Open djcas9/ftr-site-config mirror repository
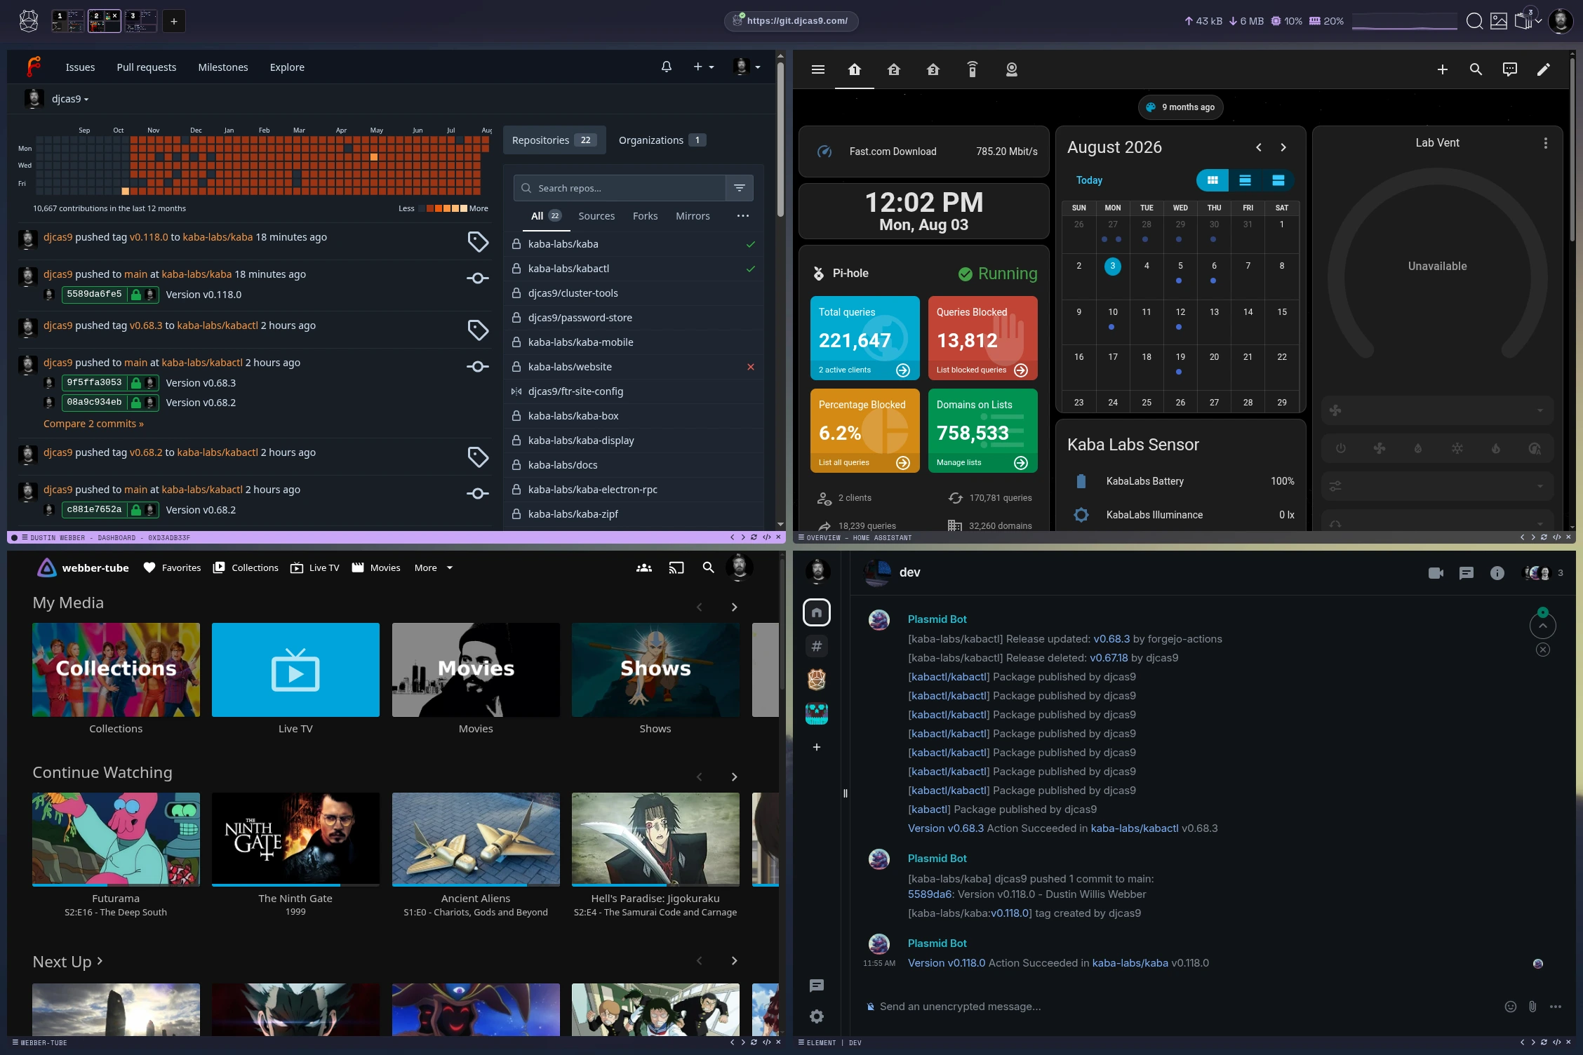Screen dimensions: 1583x1055 (x=575, y=391)
